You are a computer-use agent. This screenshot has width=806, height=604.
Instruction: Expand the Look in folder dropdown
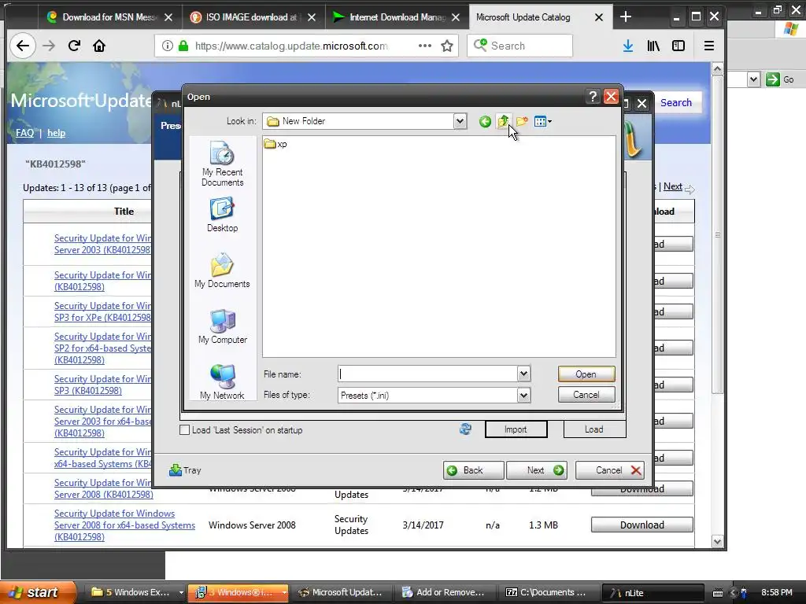pos(460,122)
